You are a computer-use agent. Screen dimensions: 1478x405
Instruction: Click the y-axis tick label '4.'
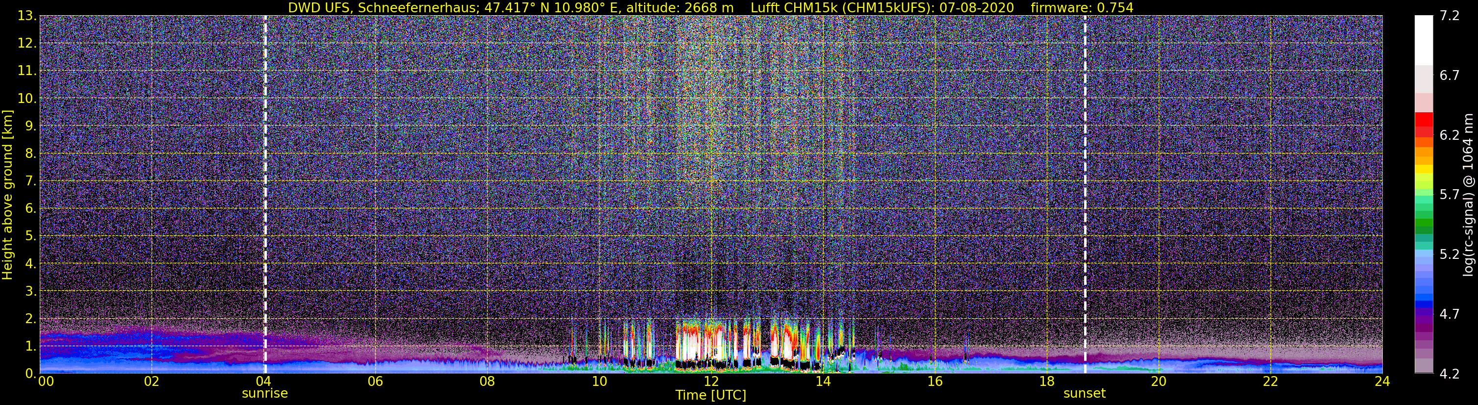[x=31, y=264]
